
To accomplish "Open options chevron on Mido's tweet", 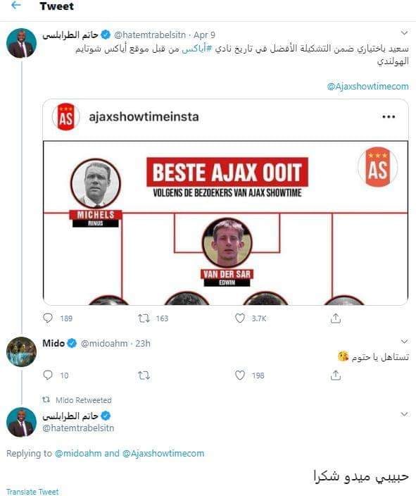I will [x=404, y=341].
